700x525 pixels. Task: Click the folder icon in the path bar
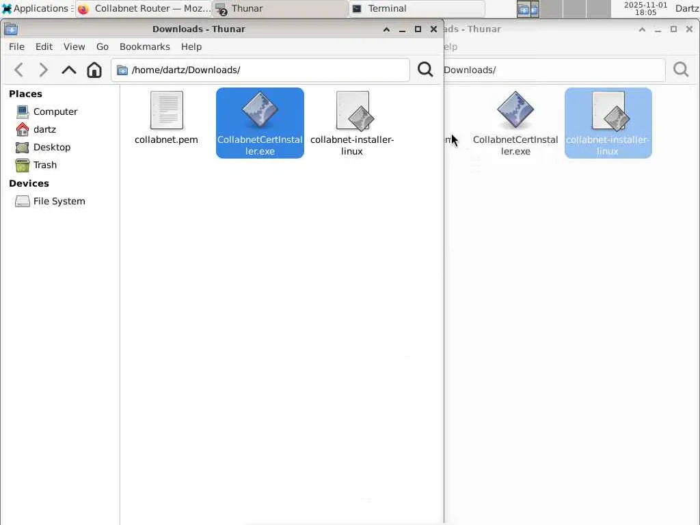click(x=122, y=70)
